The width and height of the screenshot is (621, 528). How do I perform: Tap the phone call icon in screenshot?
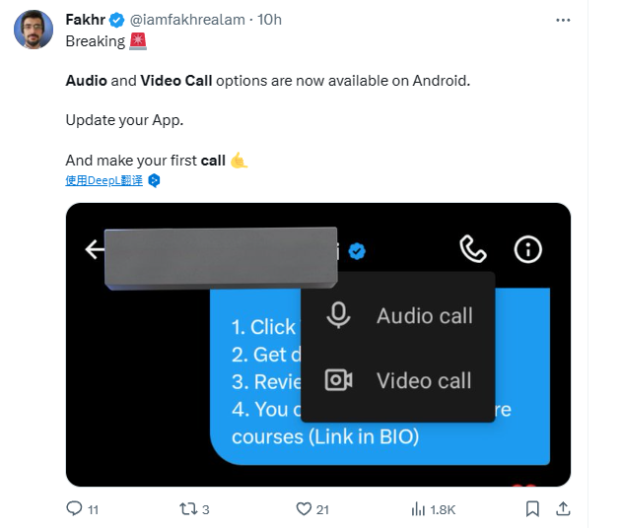click(473, 249)
